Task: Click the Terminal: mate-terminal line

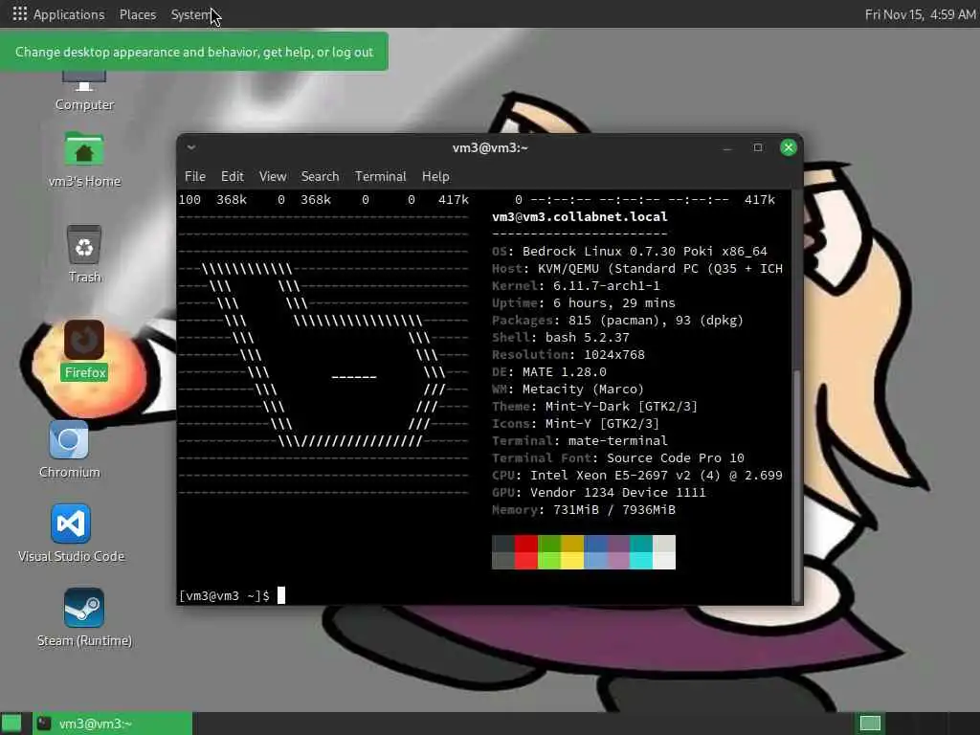Action: coord(579,440)
